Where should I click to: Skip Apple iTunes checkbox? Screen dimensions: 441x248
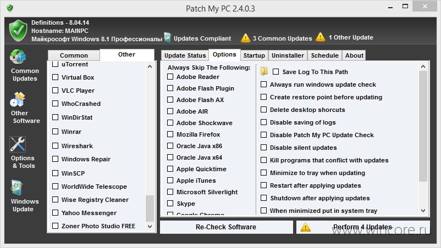(170, 180)
